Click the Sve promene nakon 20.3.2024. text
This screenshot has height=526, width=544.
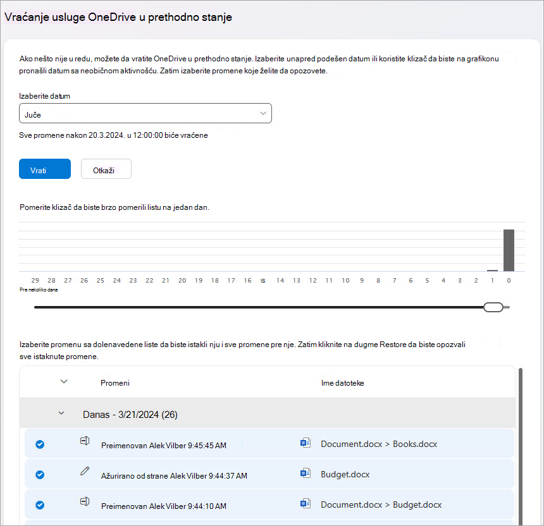pyautogui.click(x=113, y=135)
